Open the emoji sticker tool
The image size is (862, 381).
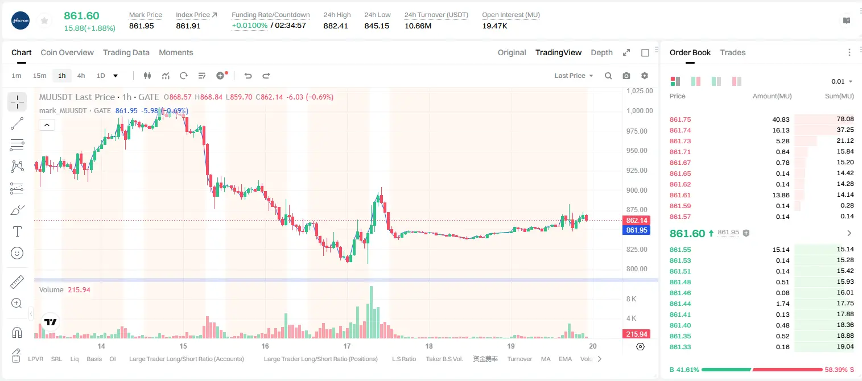coord(17,253)
